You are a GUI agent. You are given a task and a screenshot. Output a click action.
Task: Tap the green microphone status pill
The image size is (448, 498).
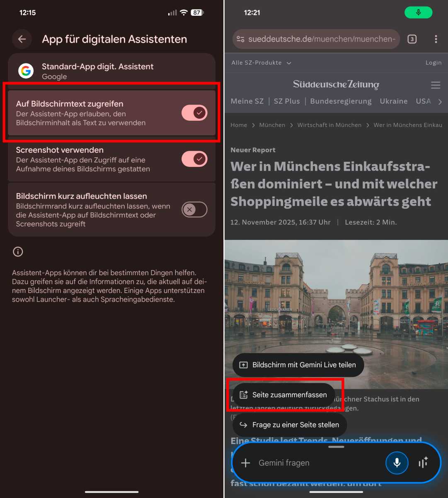[x=419, y=12]
